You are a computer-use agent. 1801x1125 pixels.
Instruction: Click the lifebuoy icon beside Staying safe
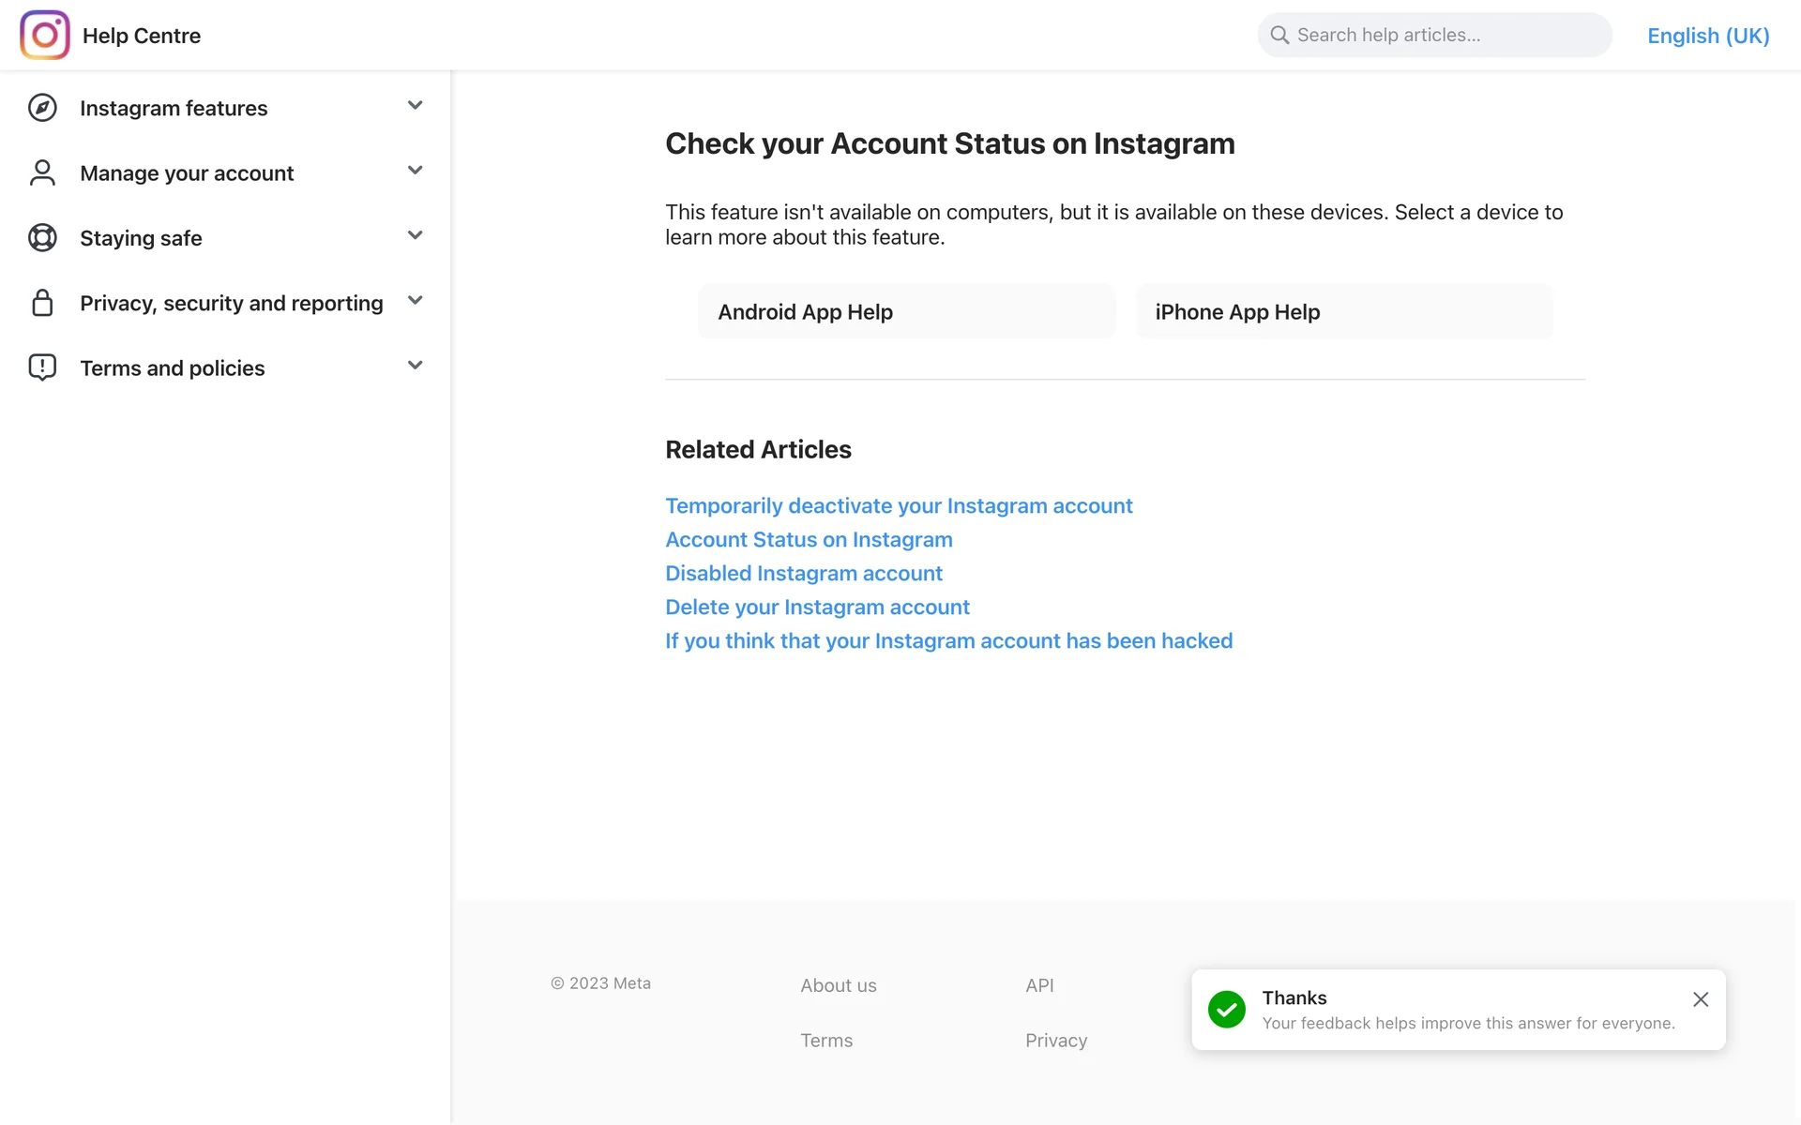click(x=42, y=238)
